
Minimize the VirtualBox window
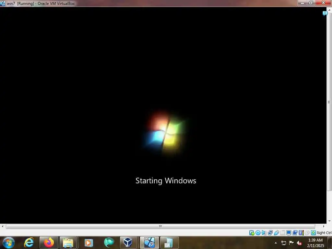coord(302,3)
